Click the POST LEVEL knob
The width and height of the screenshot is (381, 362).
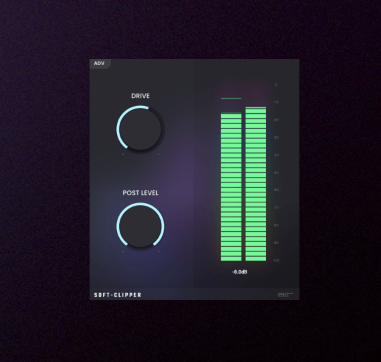pyautogui.click(x=140, y=226)
